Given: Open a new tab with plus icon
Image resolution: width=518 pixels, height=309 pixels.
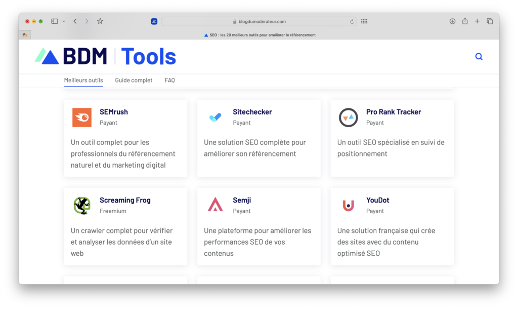Looking at the screenshot, I should (477, 21).
